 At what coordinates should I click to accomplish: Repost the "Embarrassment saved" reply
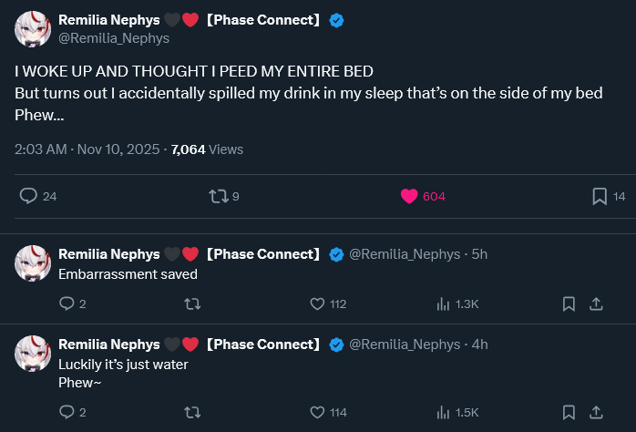coord(192,303)
